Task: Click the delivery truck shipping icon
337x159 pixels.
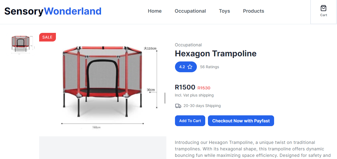Action: (178, 106)
